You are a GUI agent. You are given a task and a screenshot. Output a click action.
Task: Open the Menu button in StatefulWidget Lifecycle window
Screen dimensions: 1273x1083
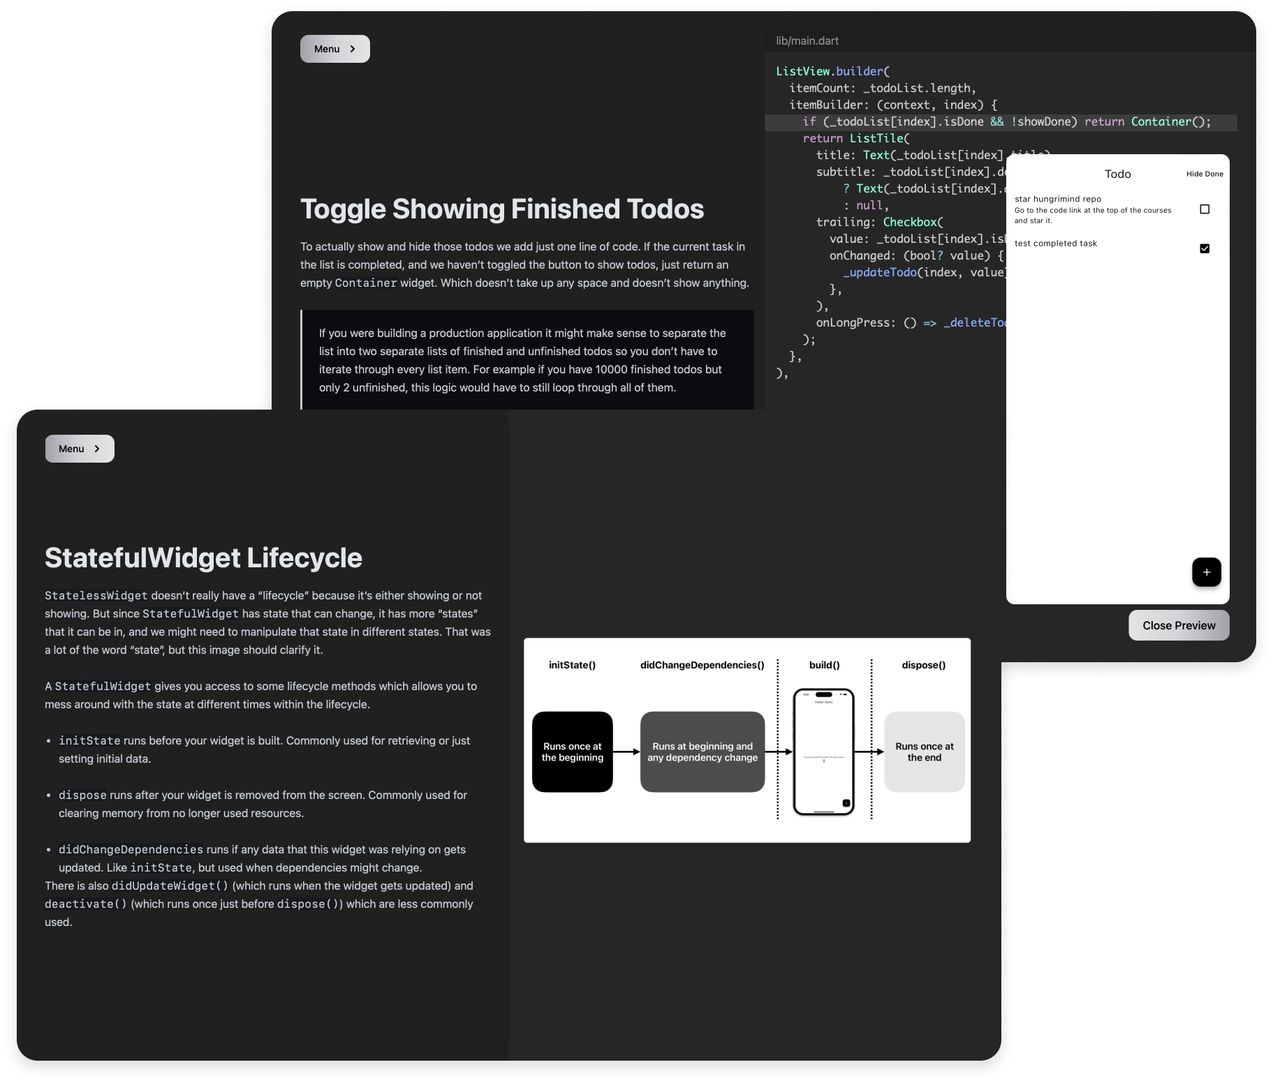click(x=80, y=449)
